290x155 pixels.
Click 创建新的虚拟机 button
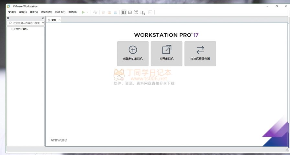[133, 53]
